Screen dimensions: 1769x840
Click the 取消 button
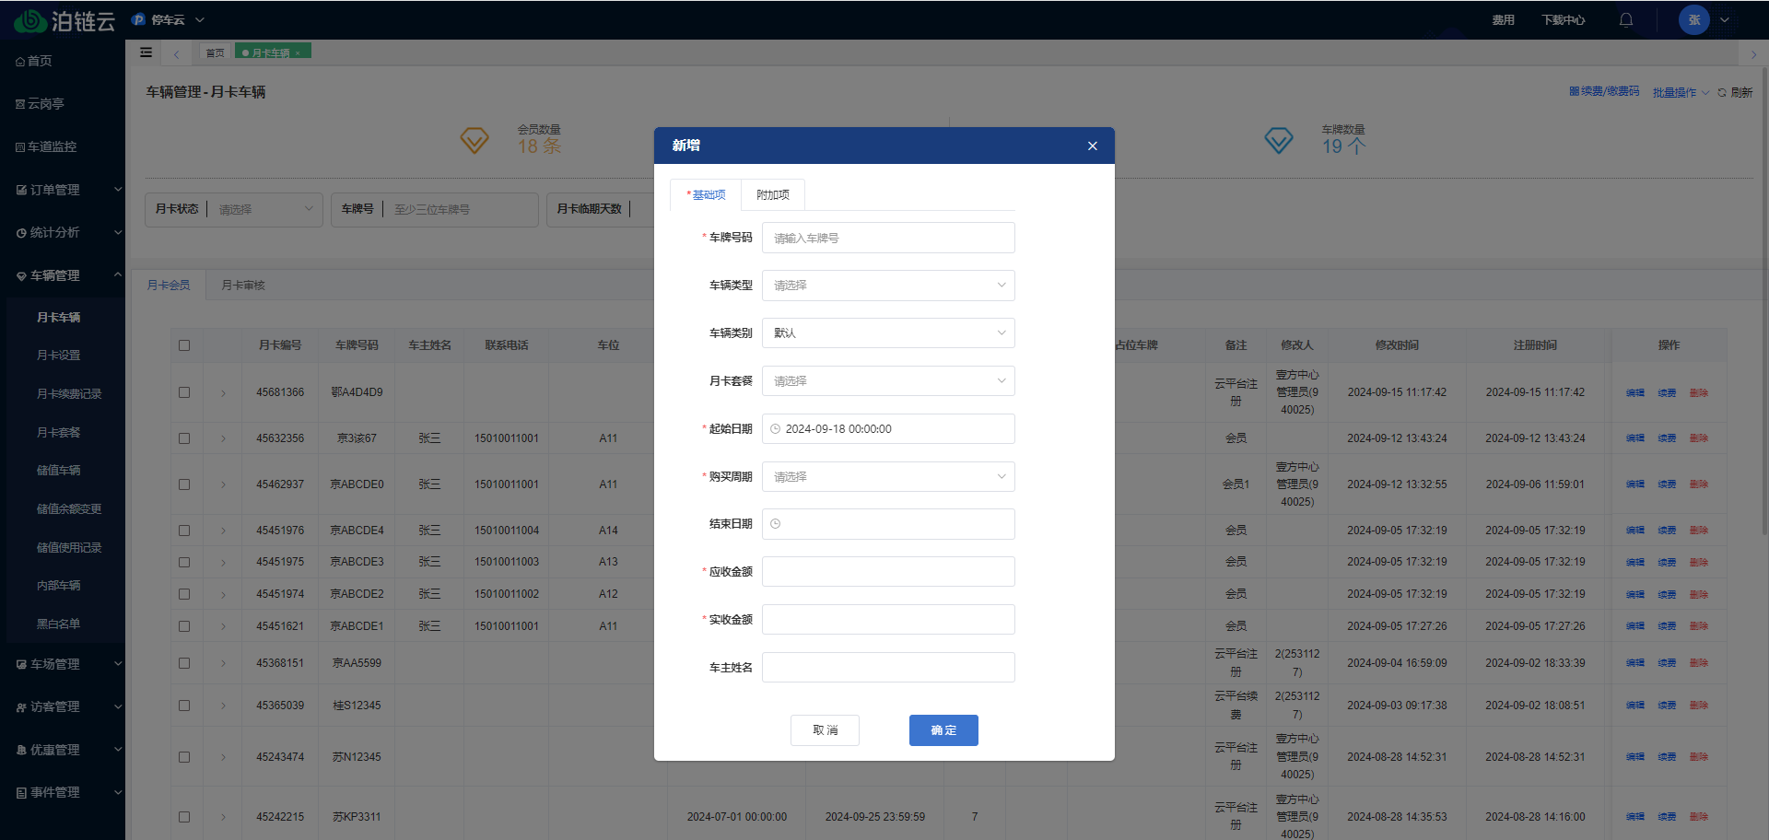(x=825, y=730)
